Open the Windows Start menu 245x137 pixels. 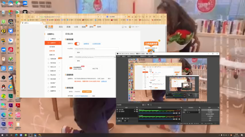click(2, 135)
